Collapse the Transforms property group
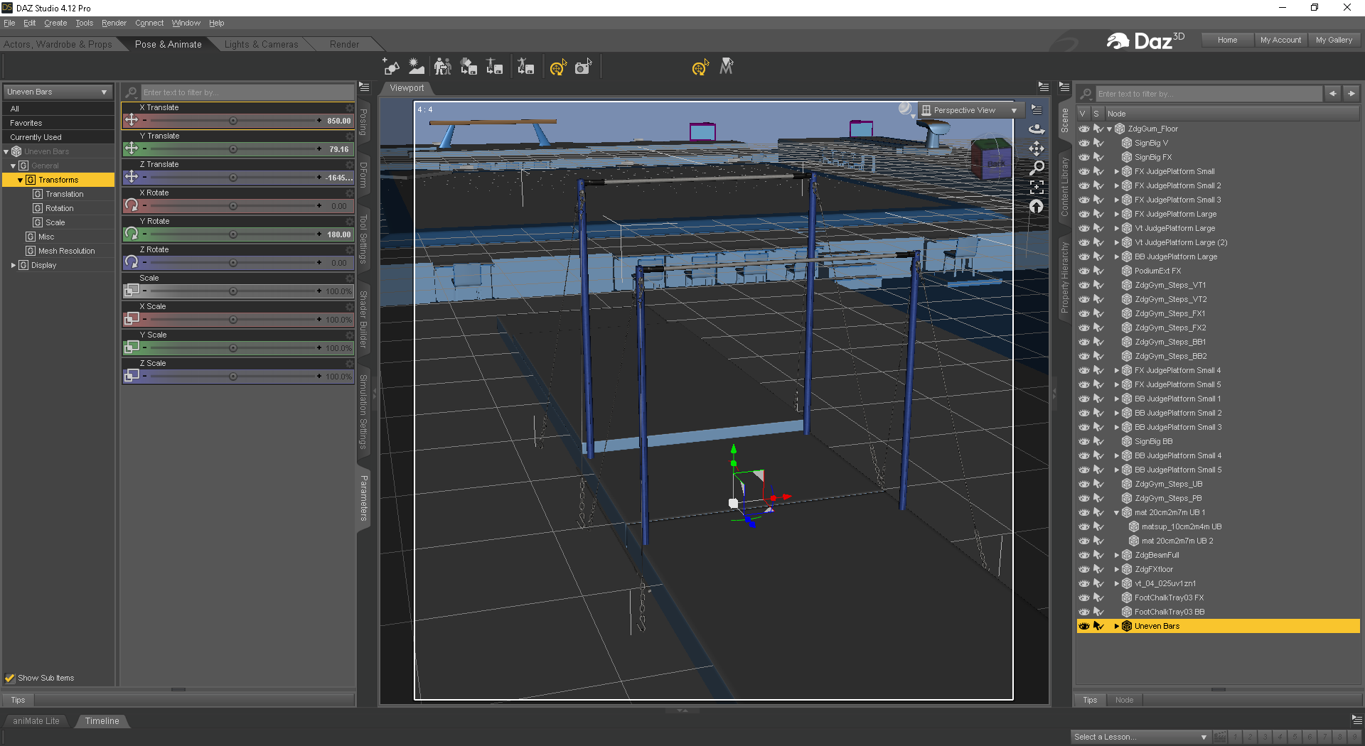This screenshot has width=1365, height=746. [20, 180]
